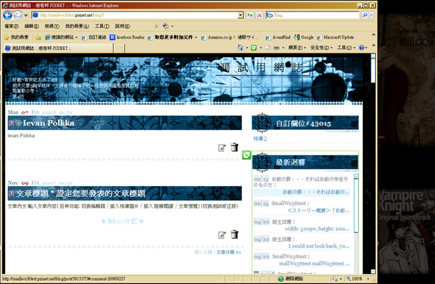Edit the Ievan Polkka post with pencil icon

pyautogui.click(x=222, y=148)
